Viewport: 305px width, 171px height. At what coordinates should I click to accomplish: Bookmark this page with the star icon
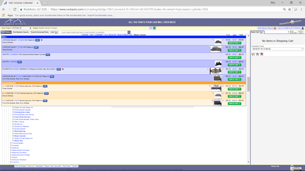coord(290,9)
